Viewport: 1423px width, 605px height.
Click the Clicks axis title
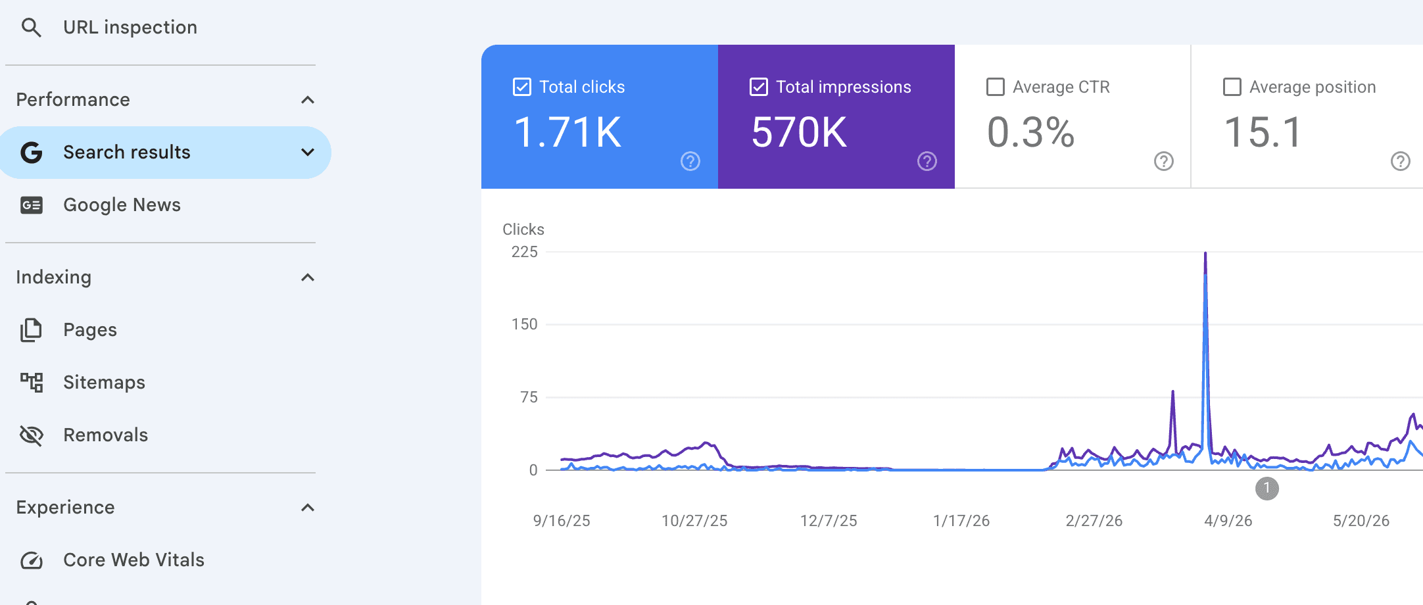click(x=523, y=230)
